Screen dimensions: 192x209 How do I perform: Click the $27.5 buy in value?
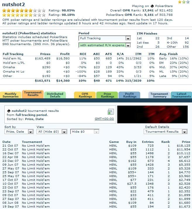[132, 184]
